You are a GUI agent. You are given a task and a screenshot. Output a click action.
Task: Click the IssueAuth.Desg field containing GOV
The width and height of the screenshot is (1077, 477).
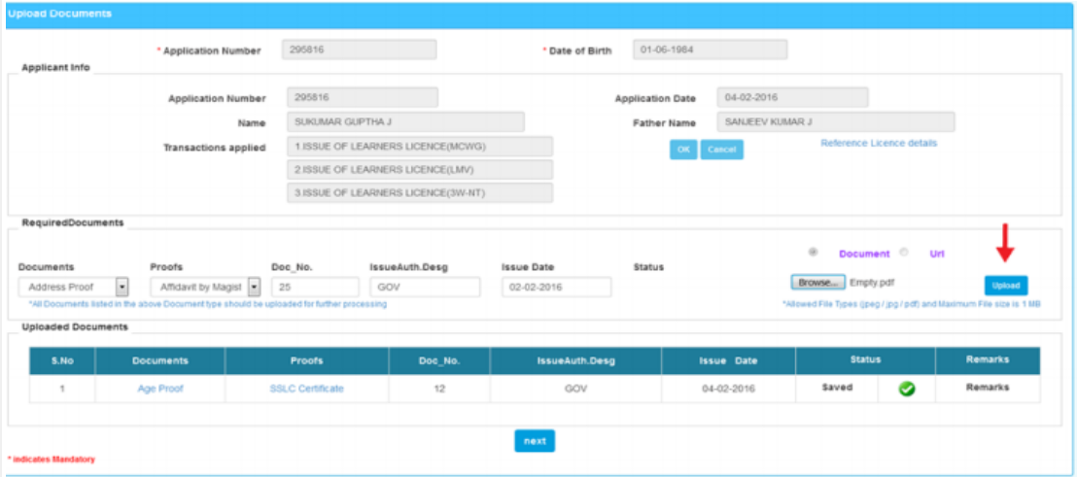pos(425,288)
